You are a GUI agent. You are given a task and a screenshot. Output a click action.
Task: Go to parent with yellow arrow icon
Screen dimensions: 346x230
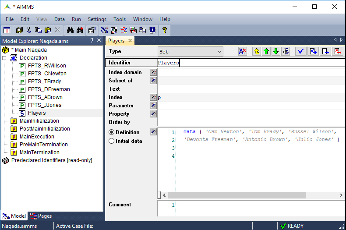coord(257,51)
